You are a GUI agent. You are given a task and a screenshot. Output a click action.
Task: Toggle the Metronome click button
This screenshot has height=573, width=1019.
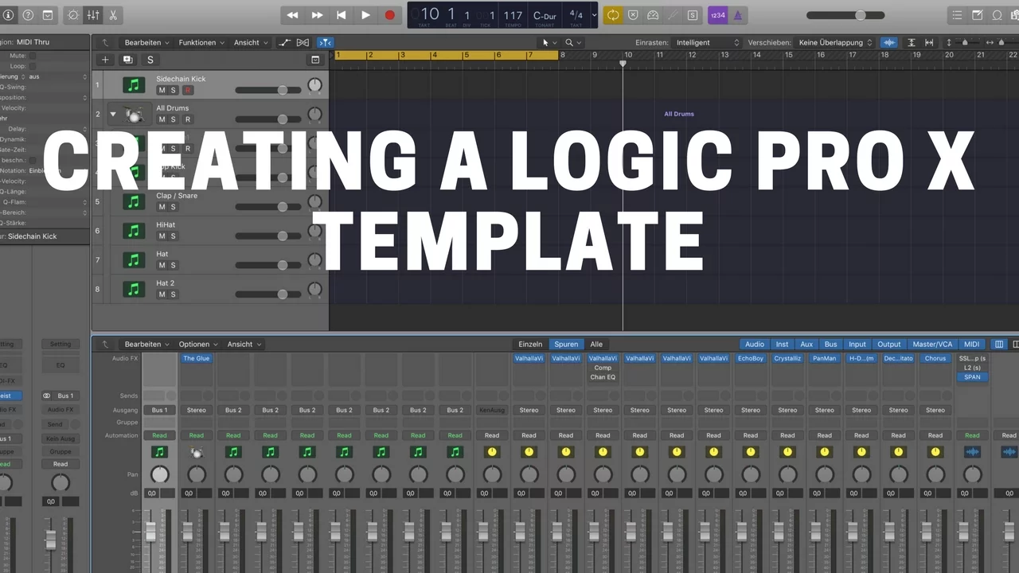coord(738,15)
